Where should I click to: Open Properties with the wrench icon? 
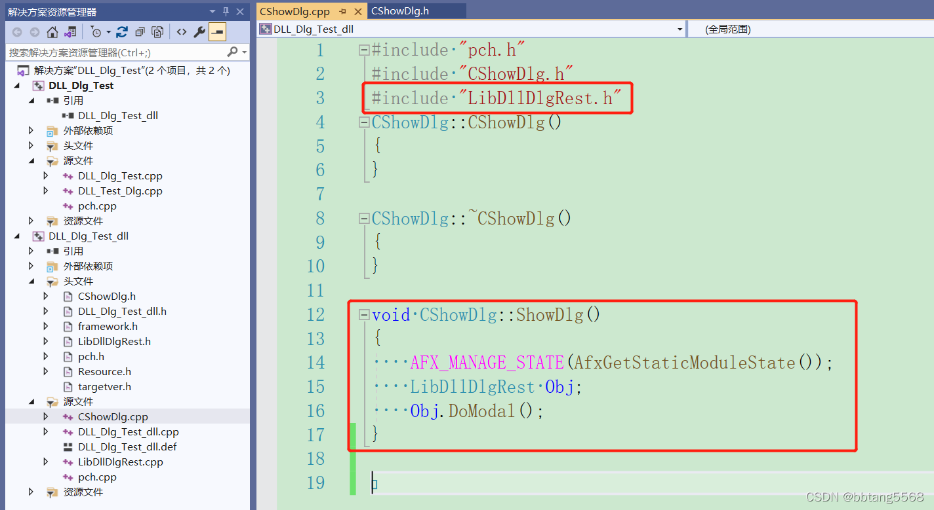199,32
